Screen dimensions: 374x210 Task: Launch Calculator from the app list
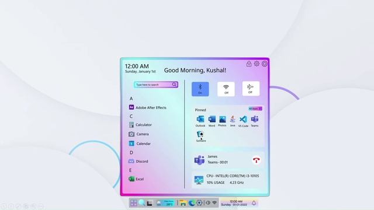pos(140,125)
